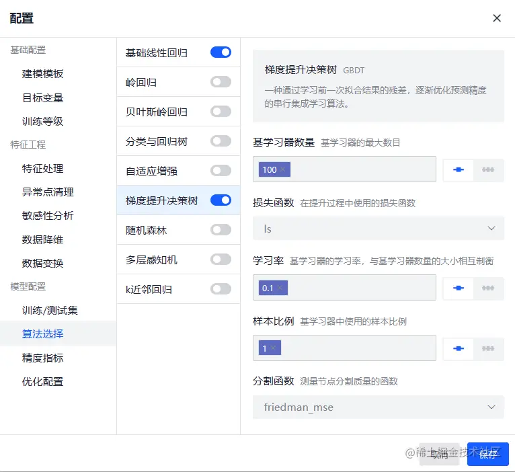Select the 基础线性回归 algorithm row label
This screenshot has width=515, height=472.
(157, 53)
